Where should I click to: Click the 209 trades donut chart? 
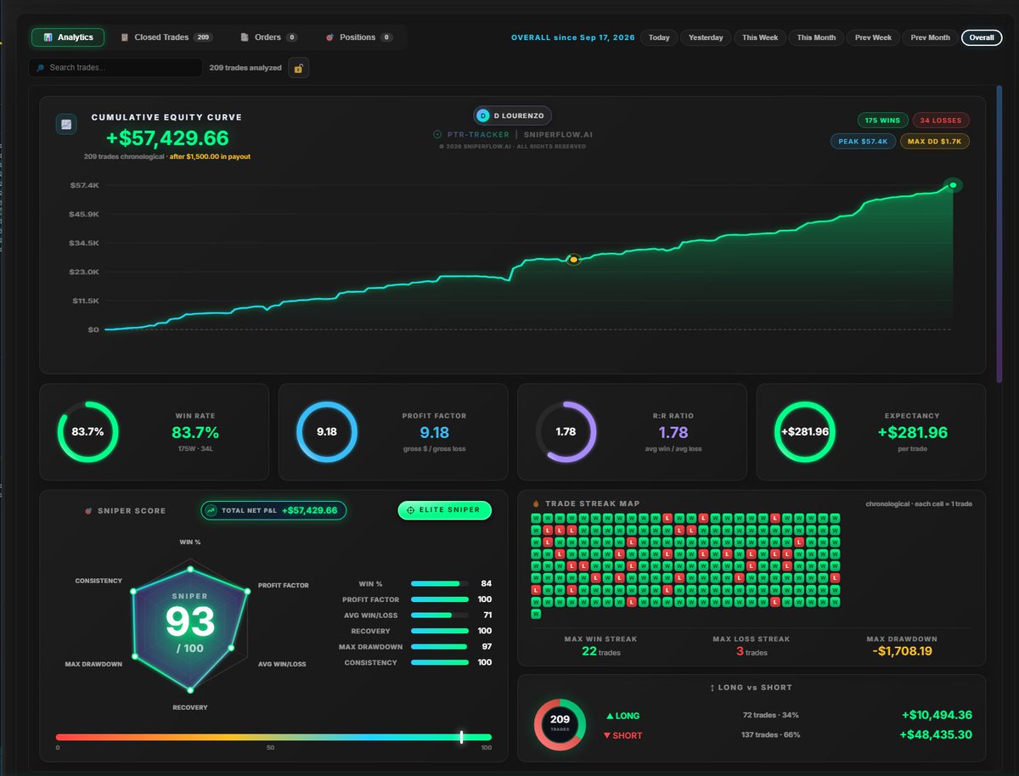point(559,725)
